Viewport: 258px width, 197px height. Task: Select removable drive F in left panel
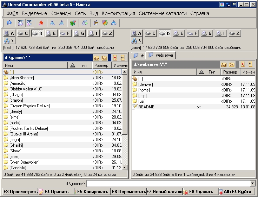point(65,33)
